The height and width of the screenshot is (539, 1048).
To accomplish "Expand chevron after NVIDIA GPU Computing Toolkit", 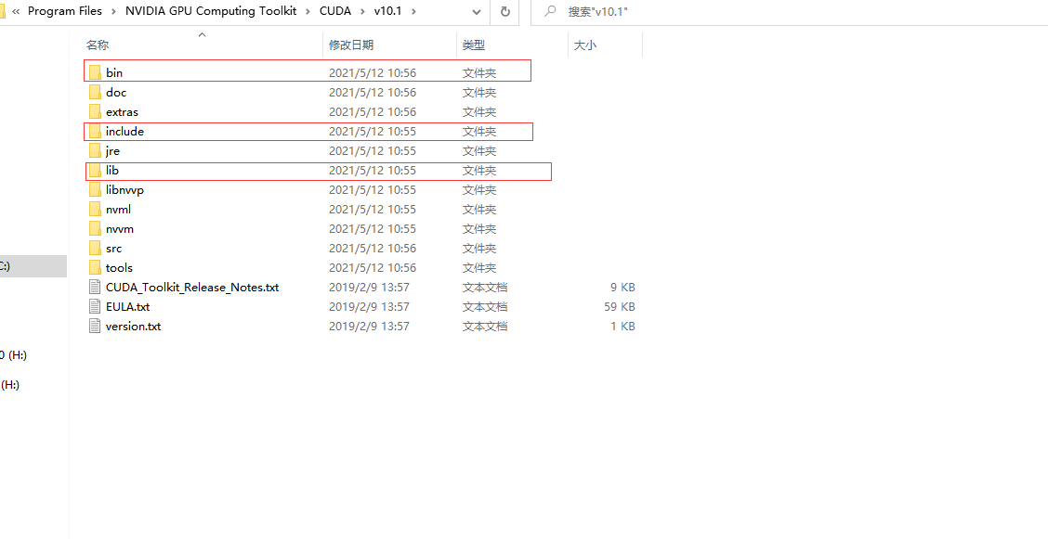I will tap(308, 11).
